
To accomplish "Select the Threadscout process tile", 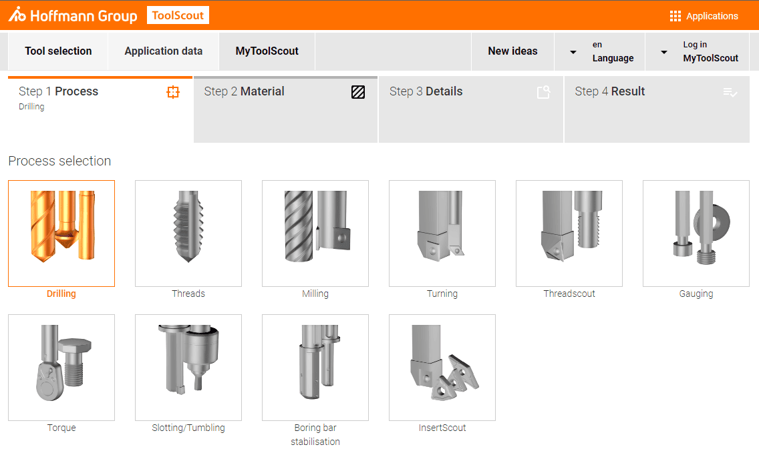I will (x=569, y=234).
